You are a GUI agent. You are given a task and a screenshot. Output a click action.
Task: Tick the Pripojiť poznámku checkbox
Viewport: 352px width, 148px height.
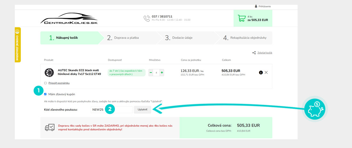coord(45,83)
